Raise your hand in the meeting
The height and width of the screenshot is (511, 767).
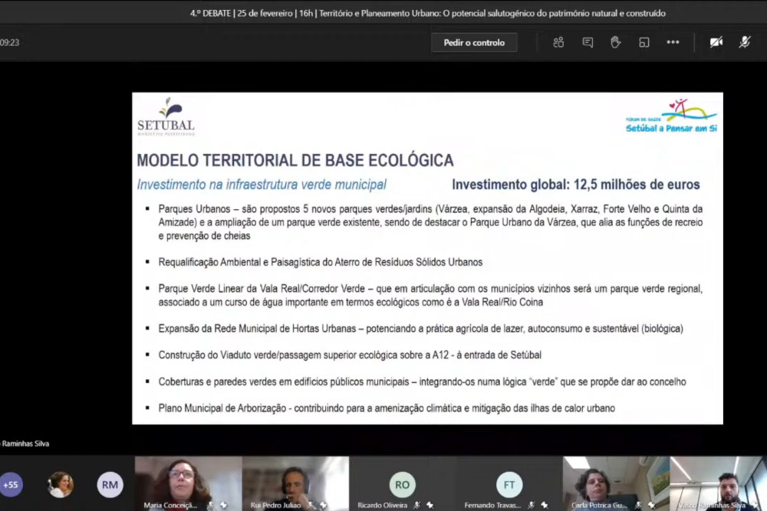pyautogui.click(x=615, y=42)
